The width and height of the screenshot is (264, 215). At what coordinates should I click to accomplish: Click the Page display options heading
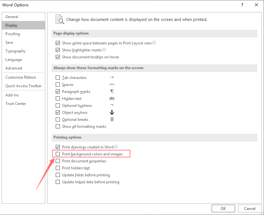71,33
